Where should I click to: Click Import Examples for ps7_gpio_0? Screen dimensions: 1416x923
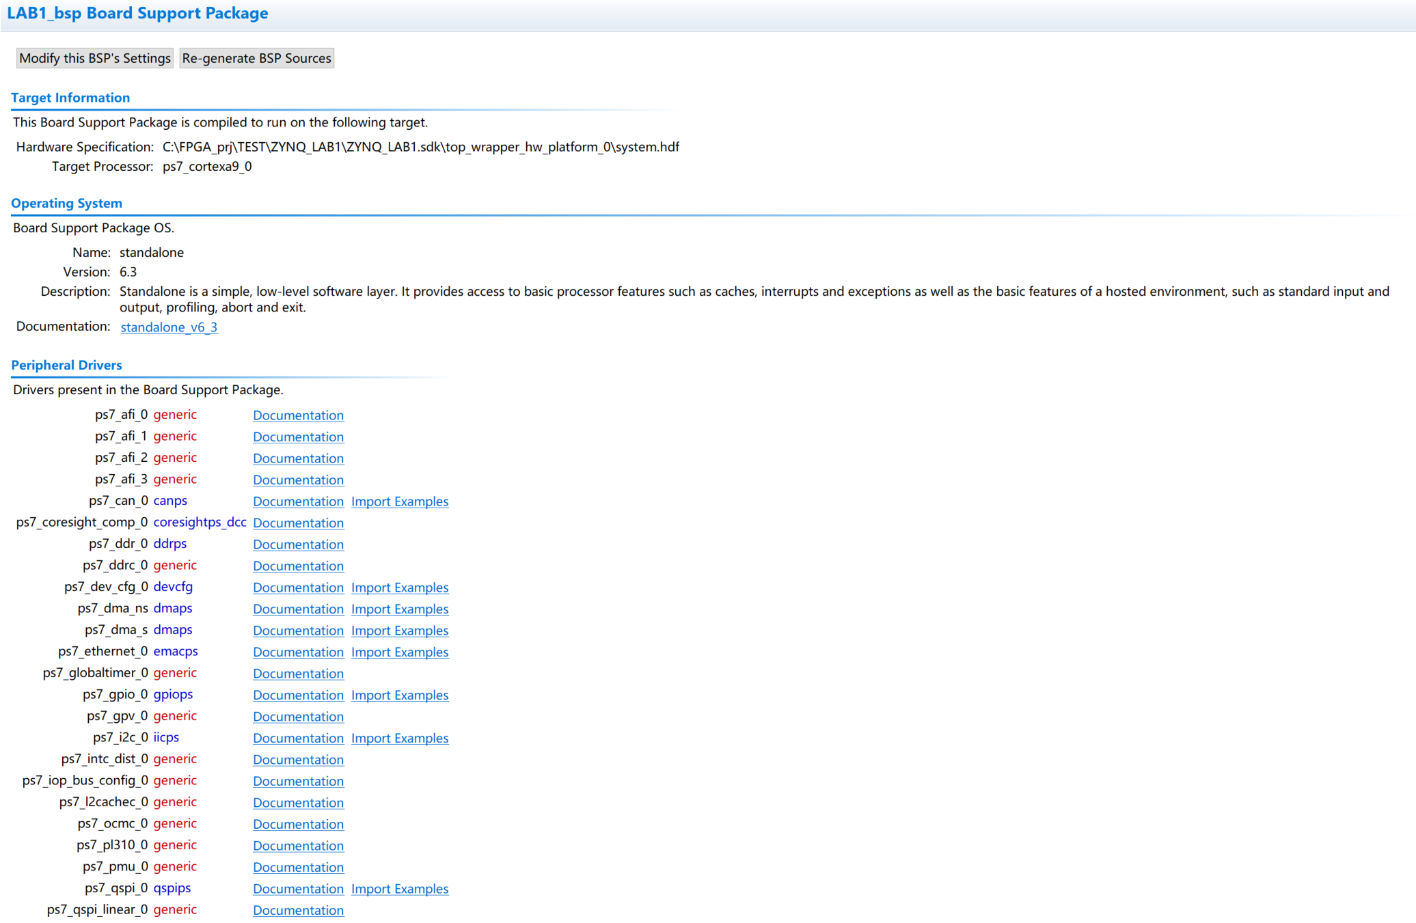click(x=400, y=695)
